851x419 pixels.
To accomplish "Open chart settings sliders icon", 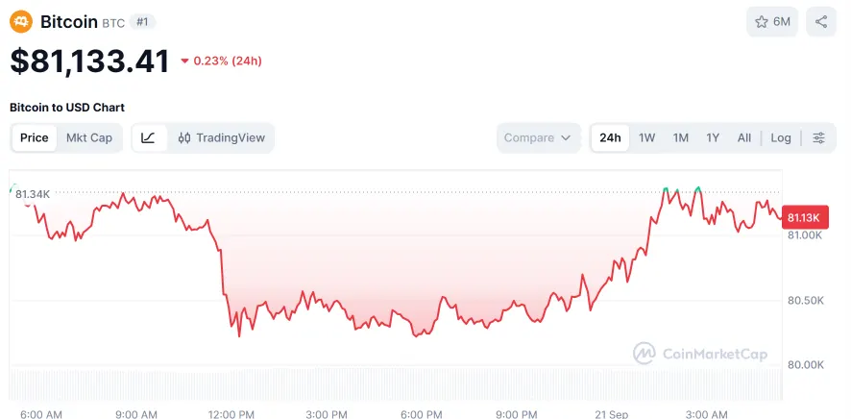I will (x=818, y=137).
